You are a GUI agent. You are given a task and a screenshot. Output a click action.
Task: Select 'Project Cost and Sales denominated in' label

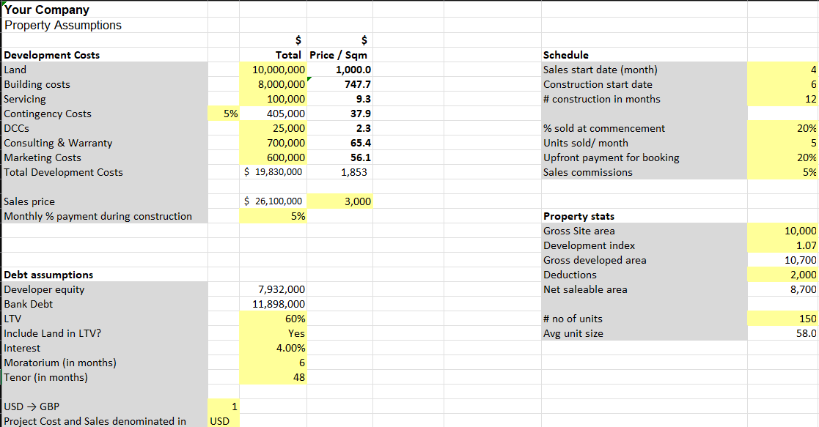click(95, 420)
